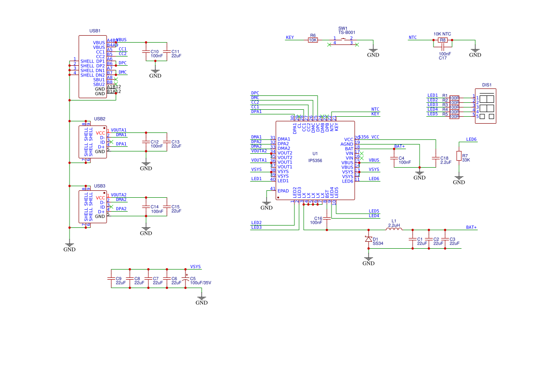The width and height of the screenshot is (542, 383).
Task: Click the GND symbol below diode D1
Action: (369, 261)
